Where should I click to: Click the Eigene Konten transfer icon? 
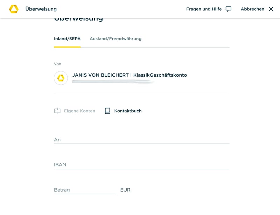pyautogui.click(x=57, y=111)
